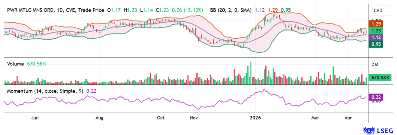Click the Aug marker on the time axis
This screenshot has width=397, height=135.
tap(100, 118)
